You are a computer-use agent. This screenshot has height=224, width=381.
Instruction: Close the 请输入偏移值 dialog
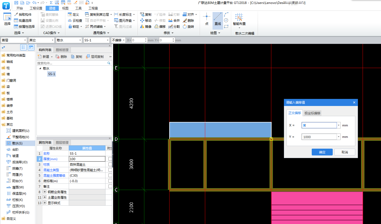pyautogui.click(x=354, y=102)
